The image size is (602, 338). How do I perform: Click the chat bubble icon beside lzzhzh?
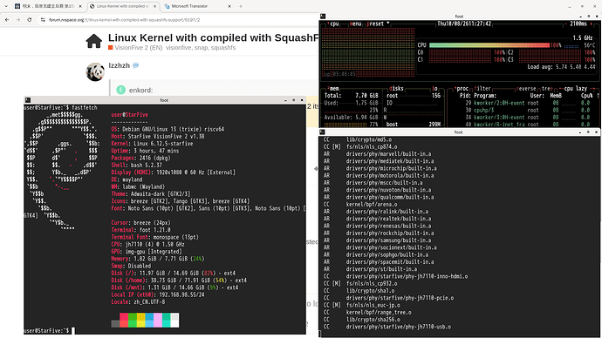pyautogui.click(x=135, y=65)
